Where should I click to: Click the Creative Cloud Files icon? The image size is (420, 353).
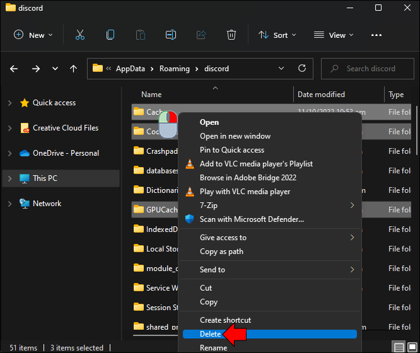click(x=25, y=128)
